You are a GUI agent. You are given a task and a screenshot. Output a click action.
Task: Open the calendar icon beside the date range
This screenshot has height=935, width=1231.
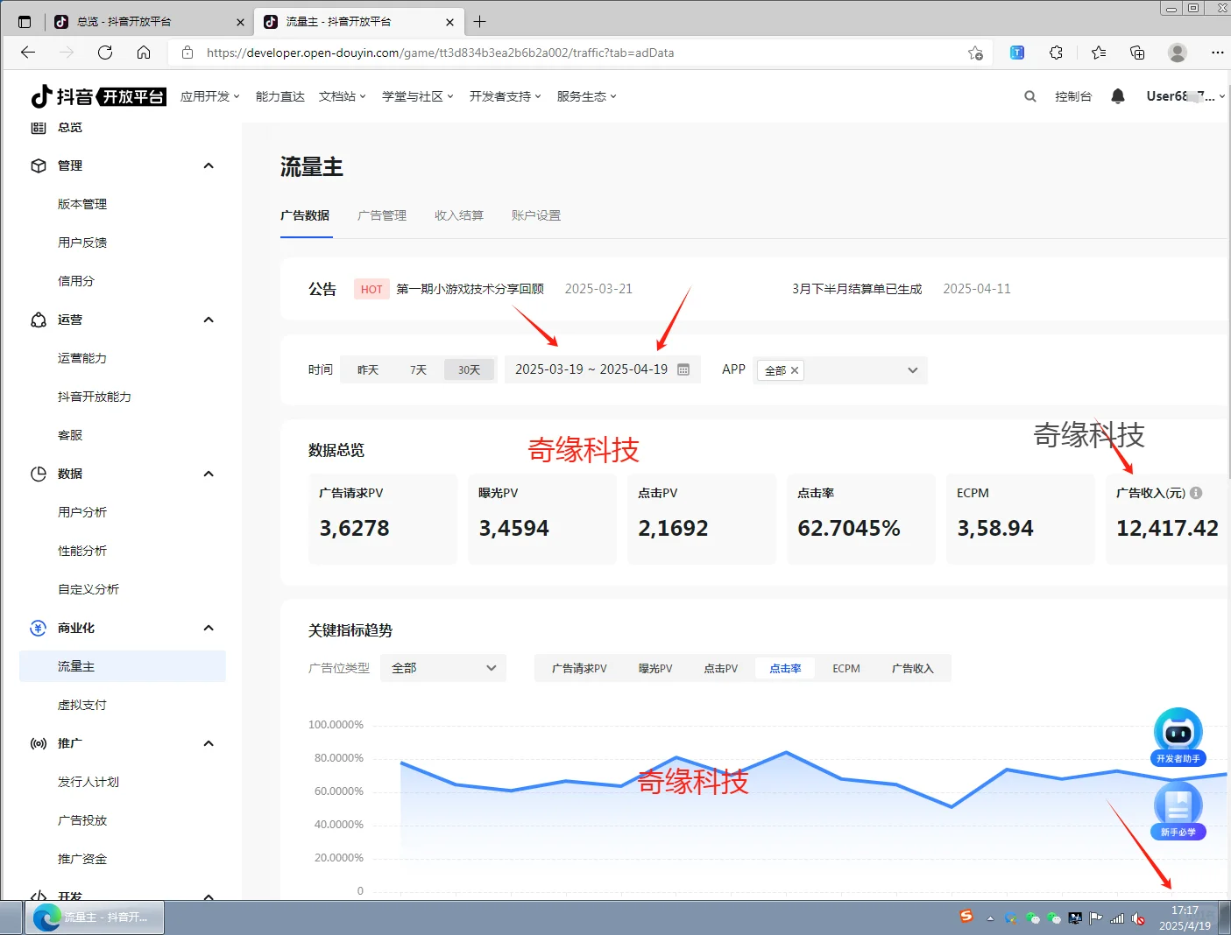click(x=683, y=369)
